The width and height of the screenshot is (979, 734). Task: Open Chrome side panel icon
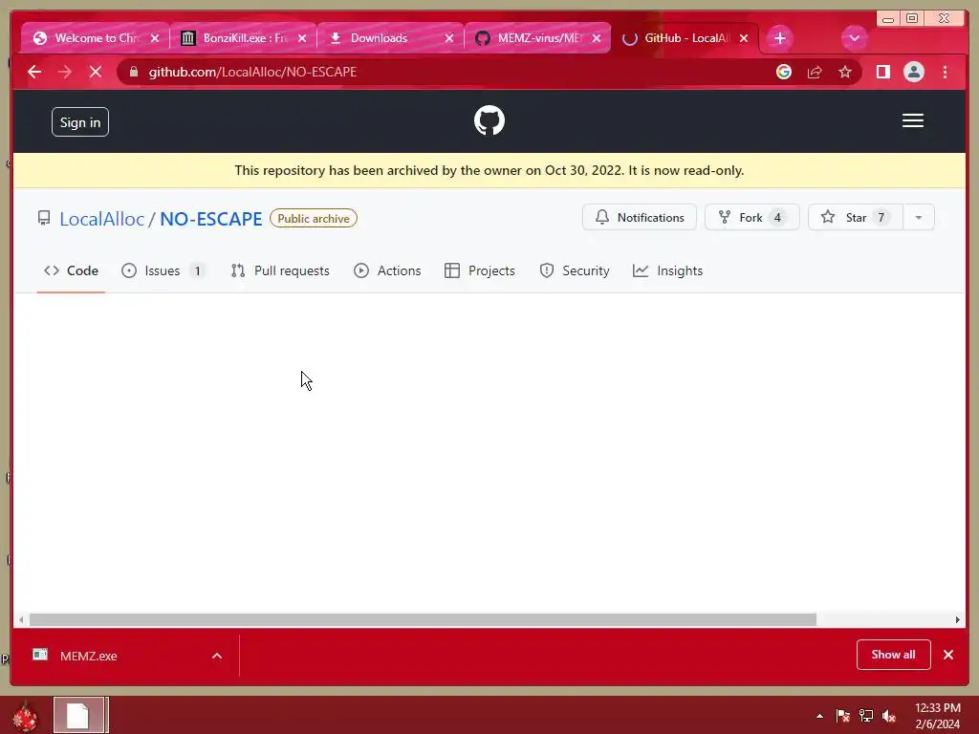882,72
